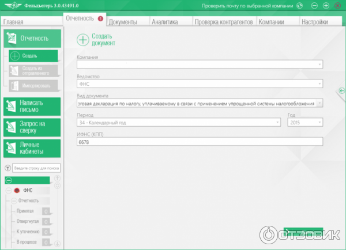Click the filter icon beside search field
The width and height of the screenshot is (346, 250).
point(7,168)
